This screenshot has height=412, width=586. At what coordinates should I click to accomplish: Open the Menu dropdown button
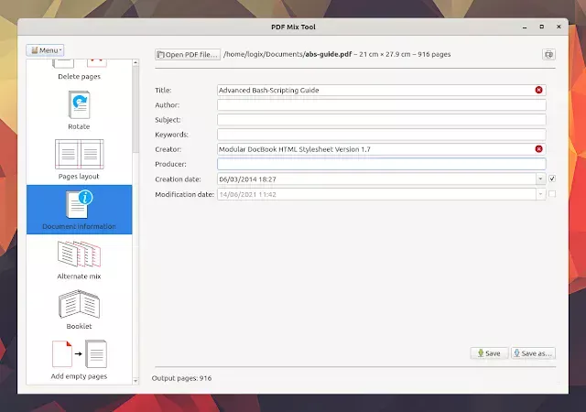tap(45, 50)
